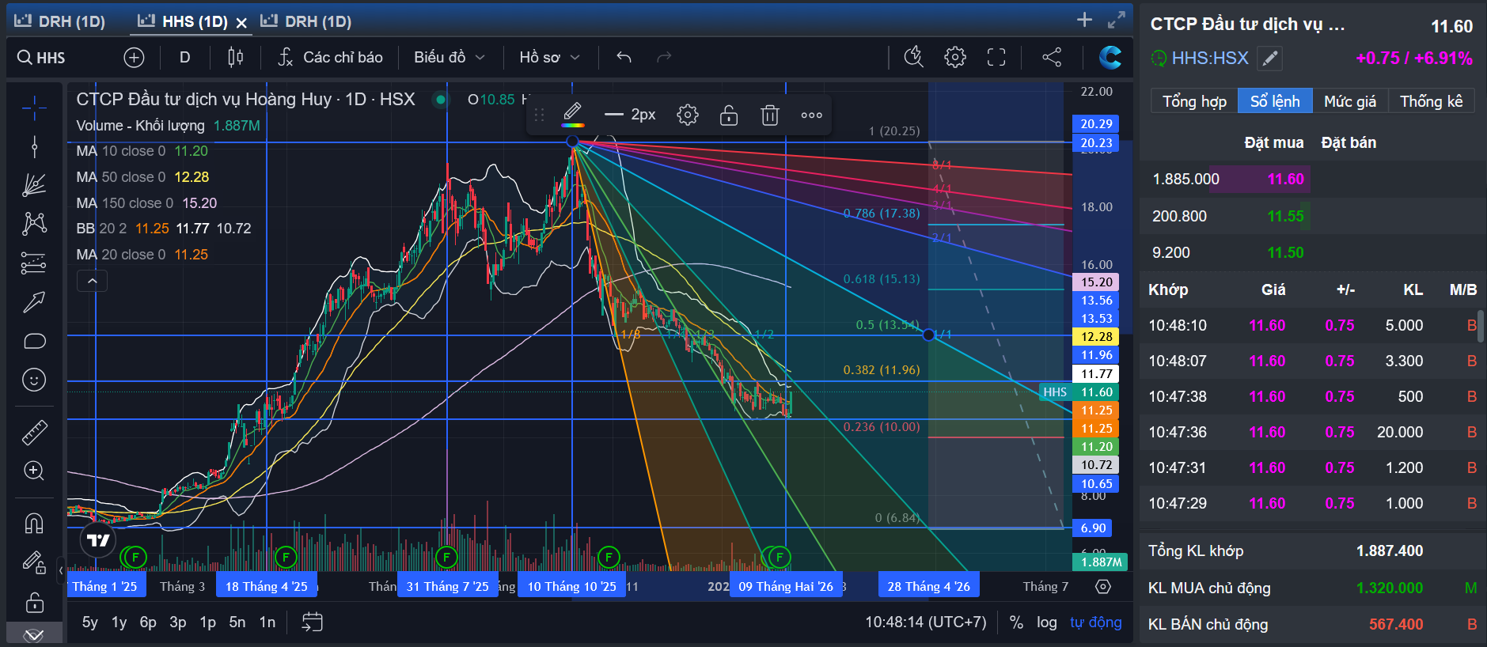
Task: Undo the last chart action
Action: pyautogui.click(x=624, y=57)
